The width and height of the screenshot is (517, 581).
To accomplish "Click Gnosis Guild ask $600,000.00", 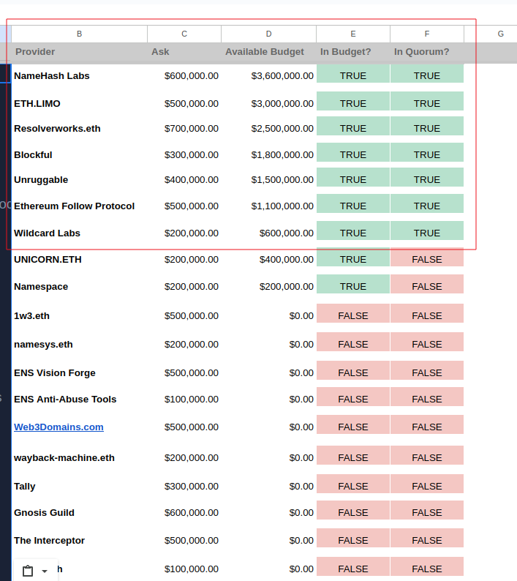I will pos(192,512).
